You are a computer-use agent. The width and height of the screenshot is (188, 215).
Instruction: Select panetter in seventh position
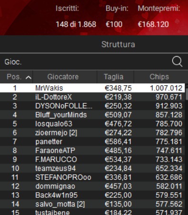tap(92, 142)
